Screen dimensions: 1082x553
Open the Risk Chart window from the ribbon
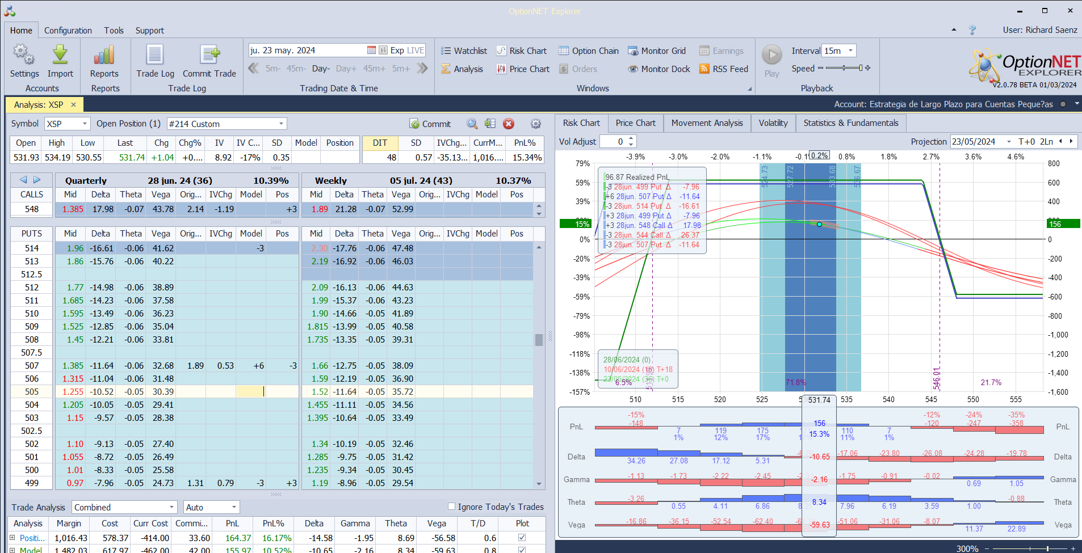tap(522, 51)
